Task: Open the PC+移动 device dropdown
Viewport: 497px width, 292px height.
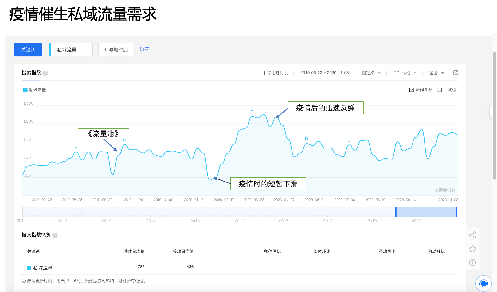Action: point(405,73)
